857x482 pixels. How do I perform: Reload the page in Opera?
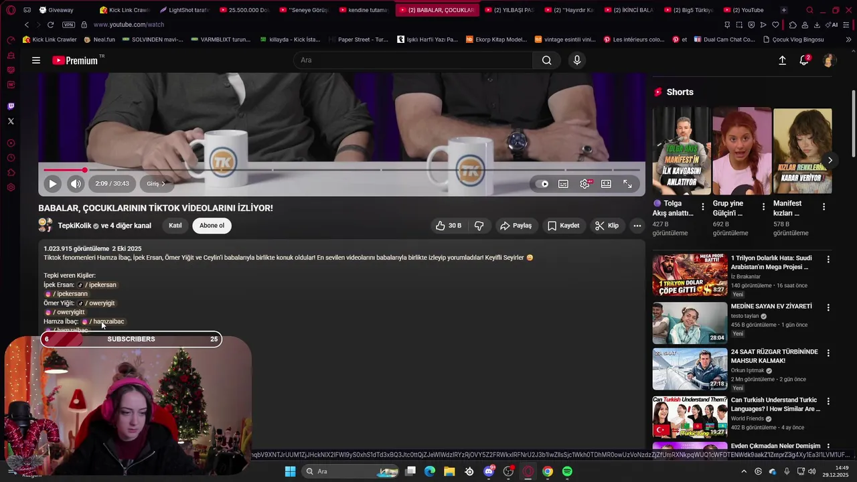pos(50,25)
